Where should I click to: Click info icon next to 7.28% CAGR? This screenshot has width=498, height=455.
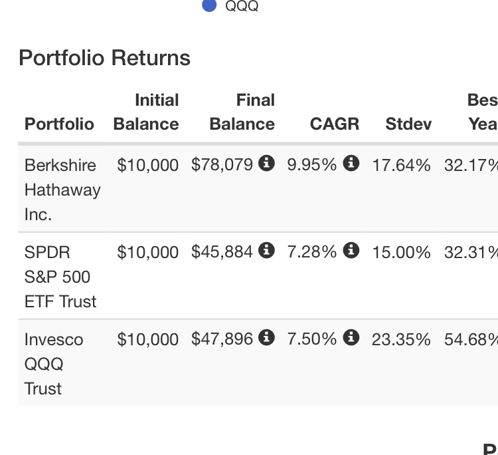click(351, 251)
